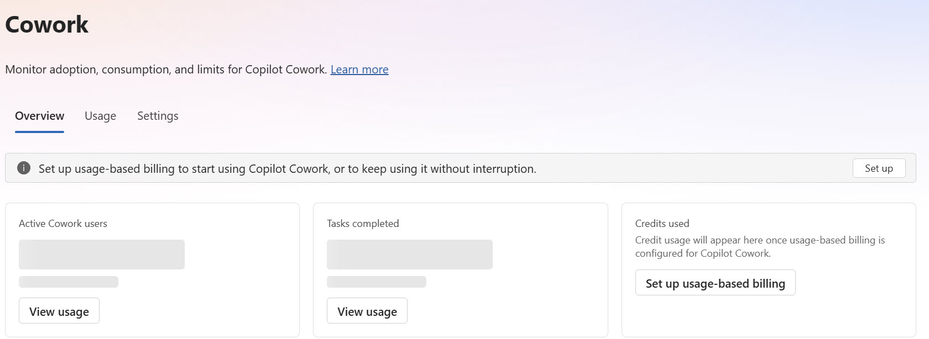Click View usage under Active Cowork users
Image resolution: width=929 pixels, height=339 pixels.
(x=59, y=311)
